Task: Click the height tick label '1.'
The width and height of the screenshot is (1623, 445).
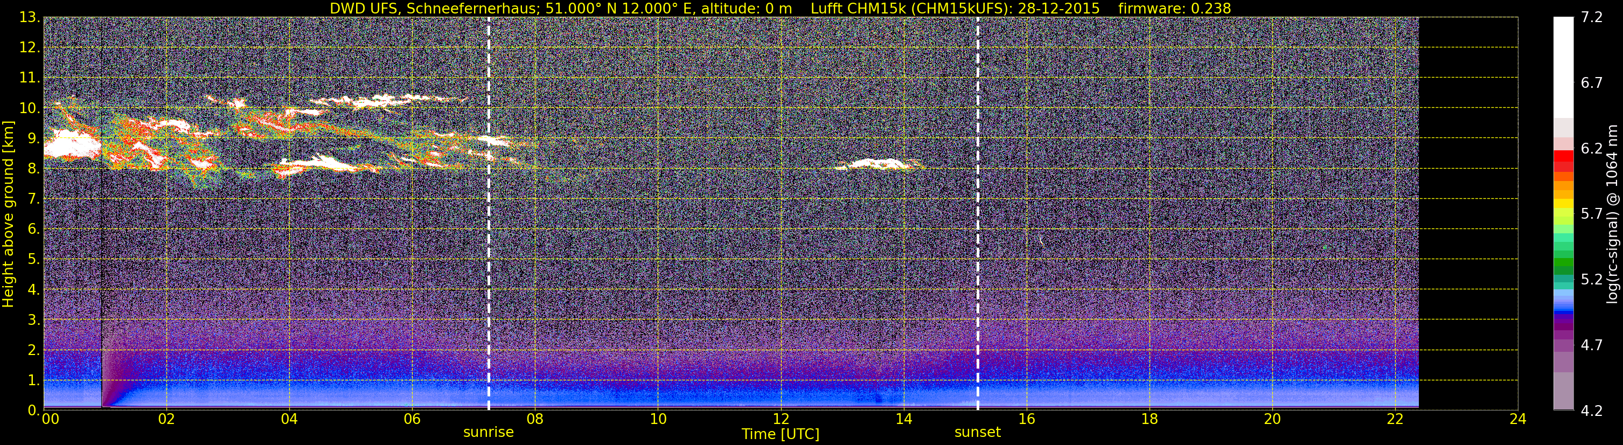Action: pyautogui.click(x=33, y=380)
